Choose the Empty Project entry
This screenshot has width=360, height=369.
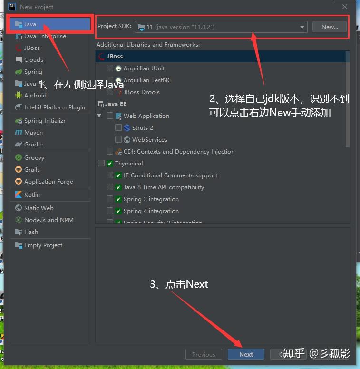tap(50, 245)
